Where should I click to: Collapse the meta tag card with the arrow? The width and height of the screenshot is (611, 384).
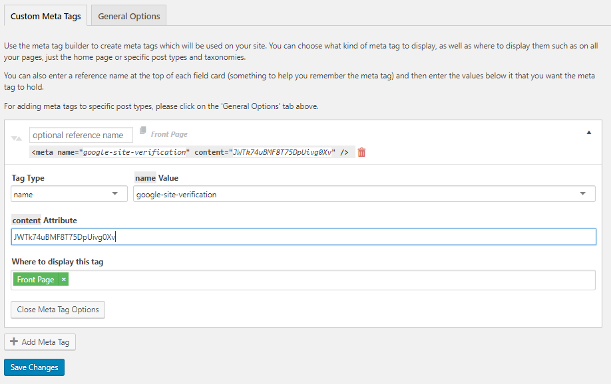[588, 132]
